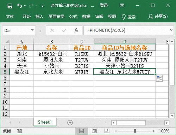Click the 搜索 lightbulb search box

[x=128, y=17]
